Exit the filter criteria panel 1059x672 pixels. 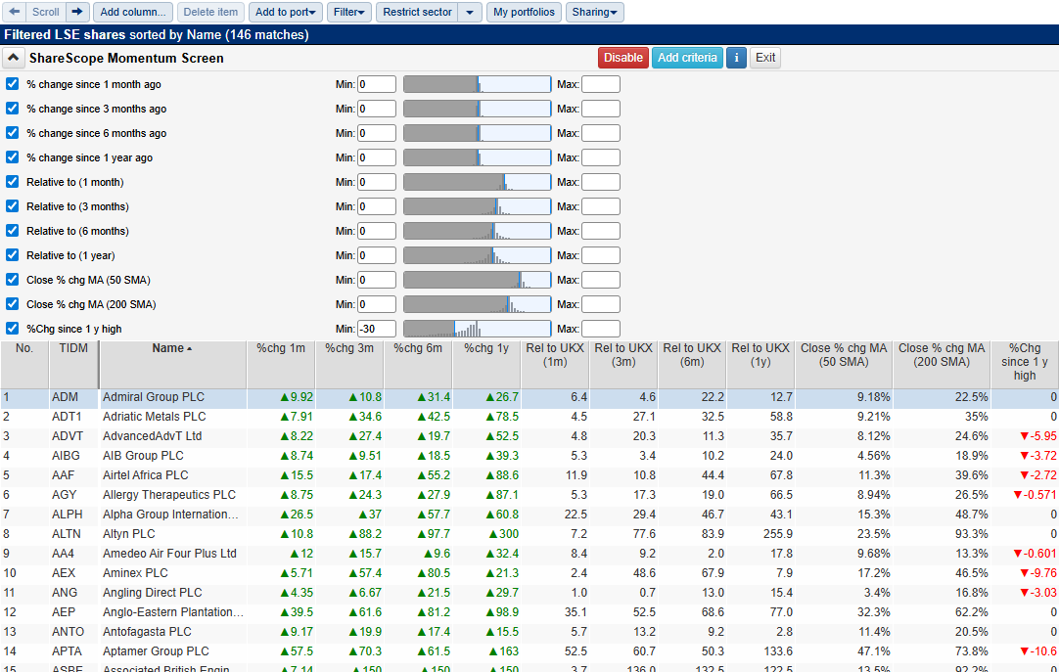(765, 58)
